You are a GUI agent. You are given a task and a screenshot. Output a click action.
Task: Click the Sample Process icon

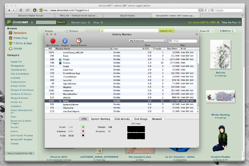click(x=79, y=41)
